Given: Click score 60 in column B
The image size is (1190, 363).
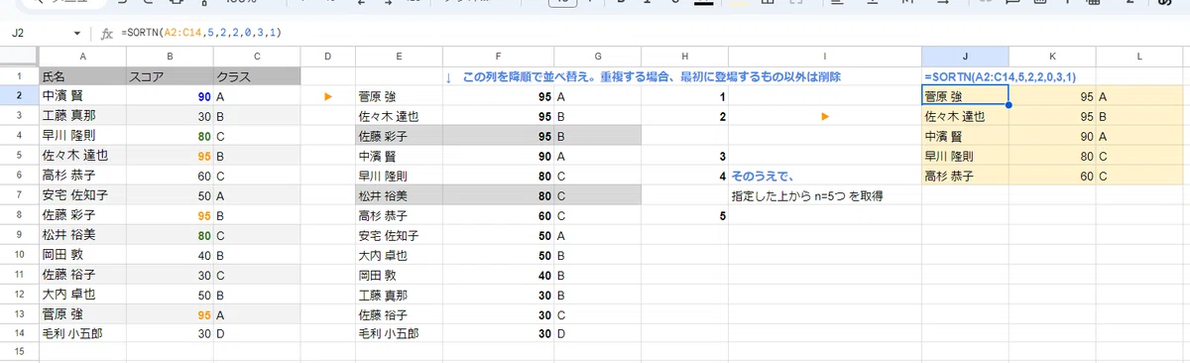Looking at the screenshot, I should click(x=169, y=176).
